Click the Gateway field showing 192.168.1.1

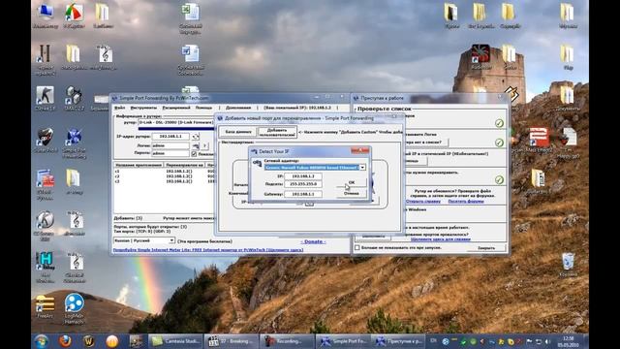tap(303, 194)
